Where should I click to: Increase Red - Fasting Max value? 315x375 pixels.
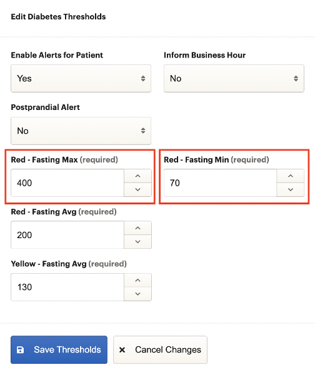pos(137,176)
